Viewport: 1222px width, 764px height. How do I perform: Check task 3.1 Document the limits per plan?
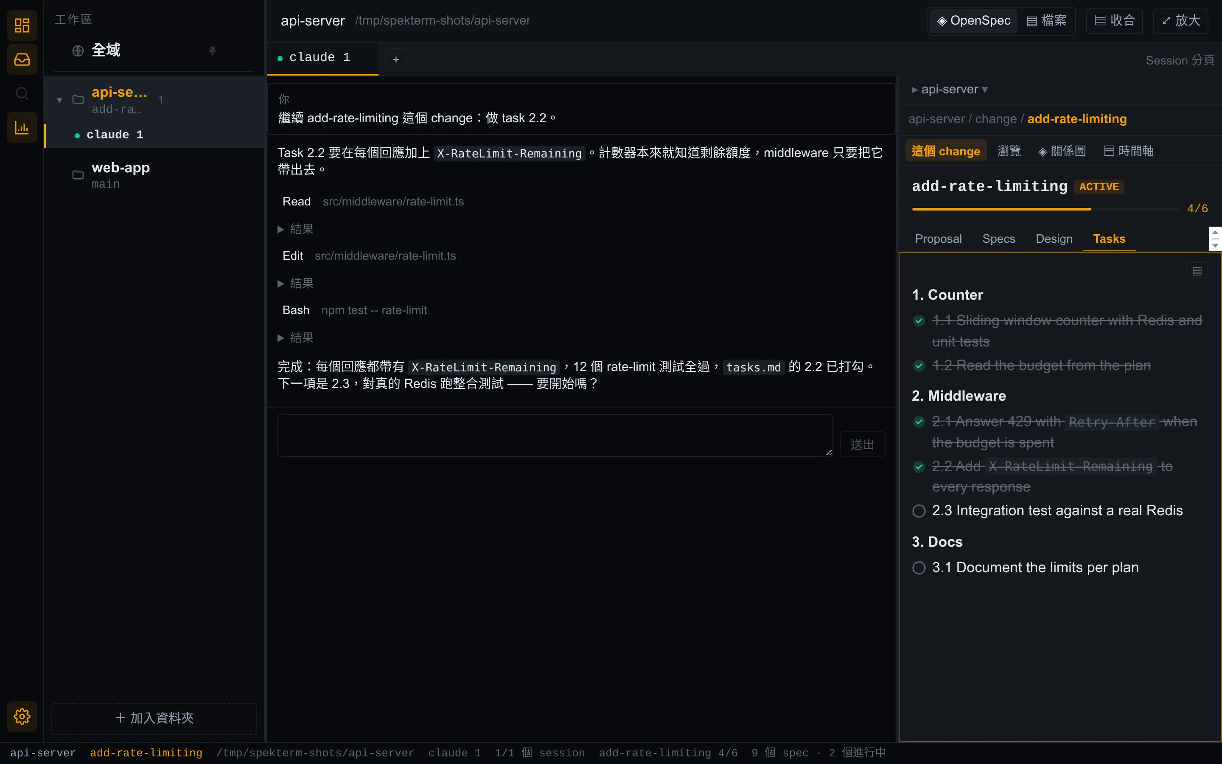[x=919, y=568]
